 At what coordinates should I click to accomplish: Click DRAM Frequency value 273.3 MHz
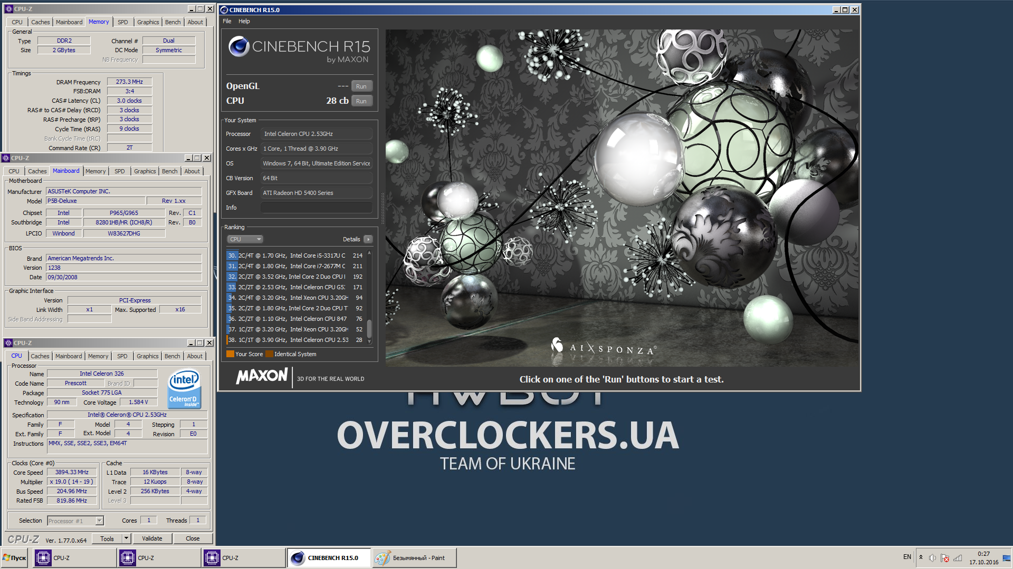click(x=129, y=82)
